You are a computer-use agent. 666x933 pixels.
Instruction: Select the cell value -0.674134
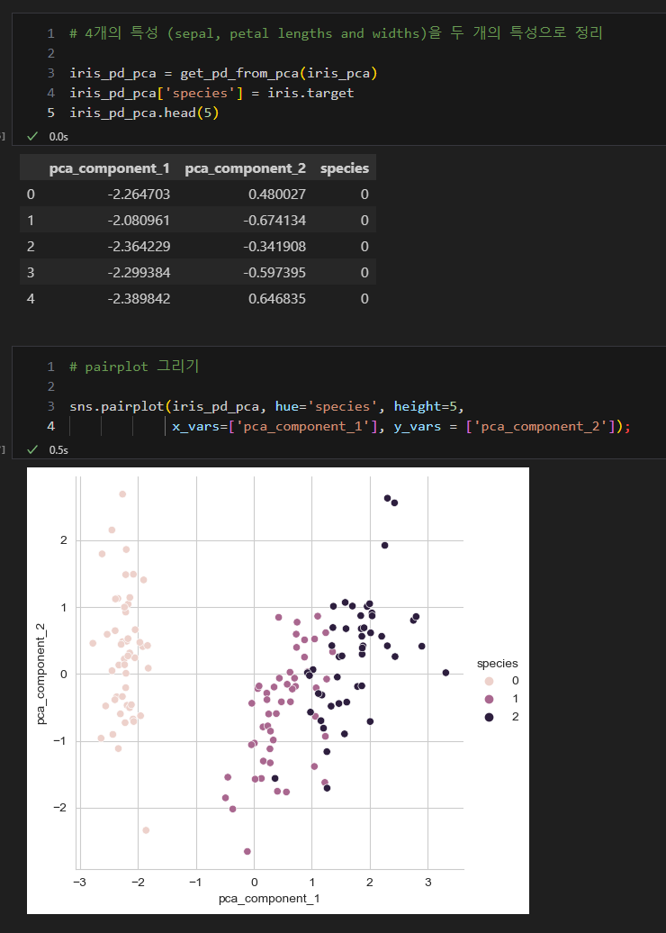tap(274, 220)
